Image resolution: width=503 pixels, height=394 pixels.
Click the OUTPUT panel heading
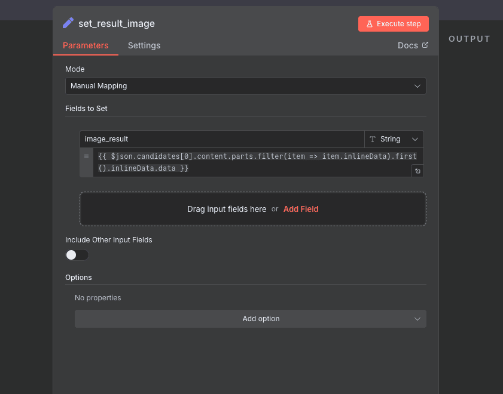point(470,39)
